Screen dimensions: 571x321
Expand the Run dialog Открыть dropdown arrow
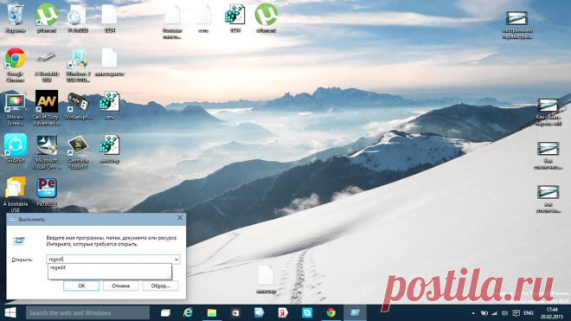pos(176,260)
